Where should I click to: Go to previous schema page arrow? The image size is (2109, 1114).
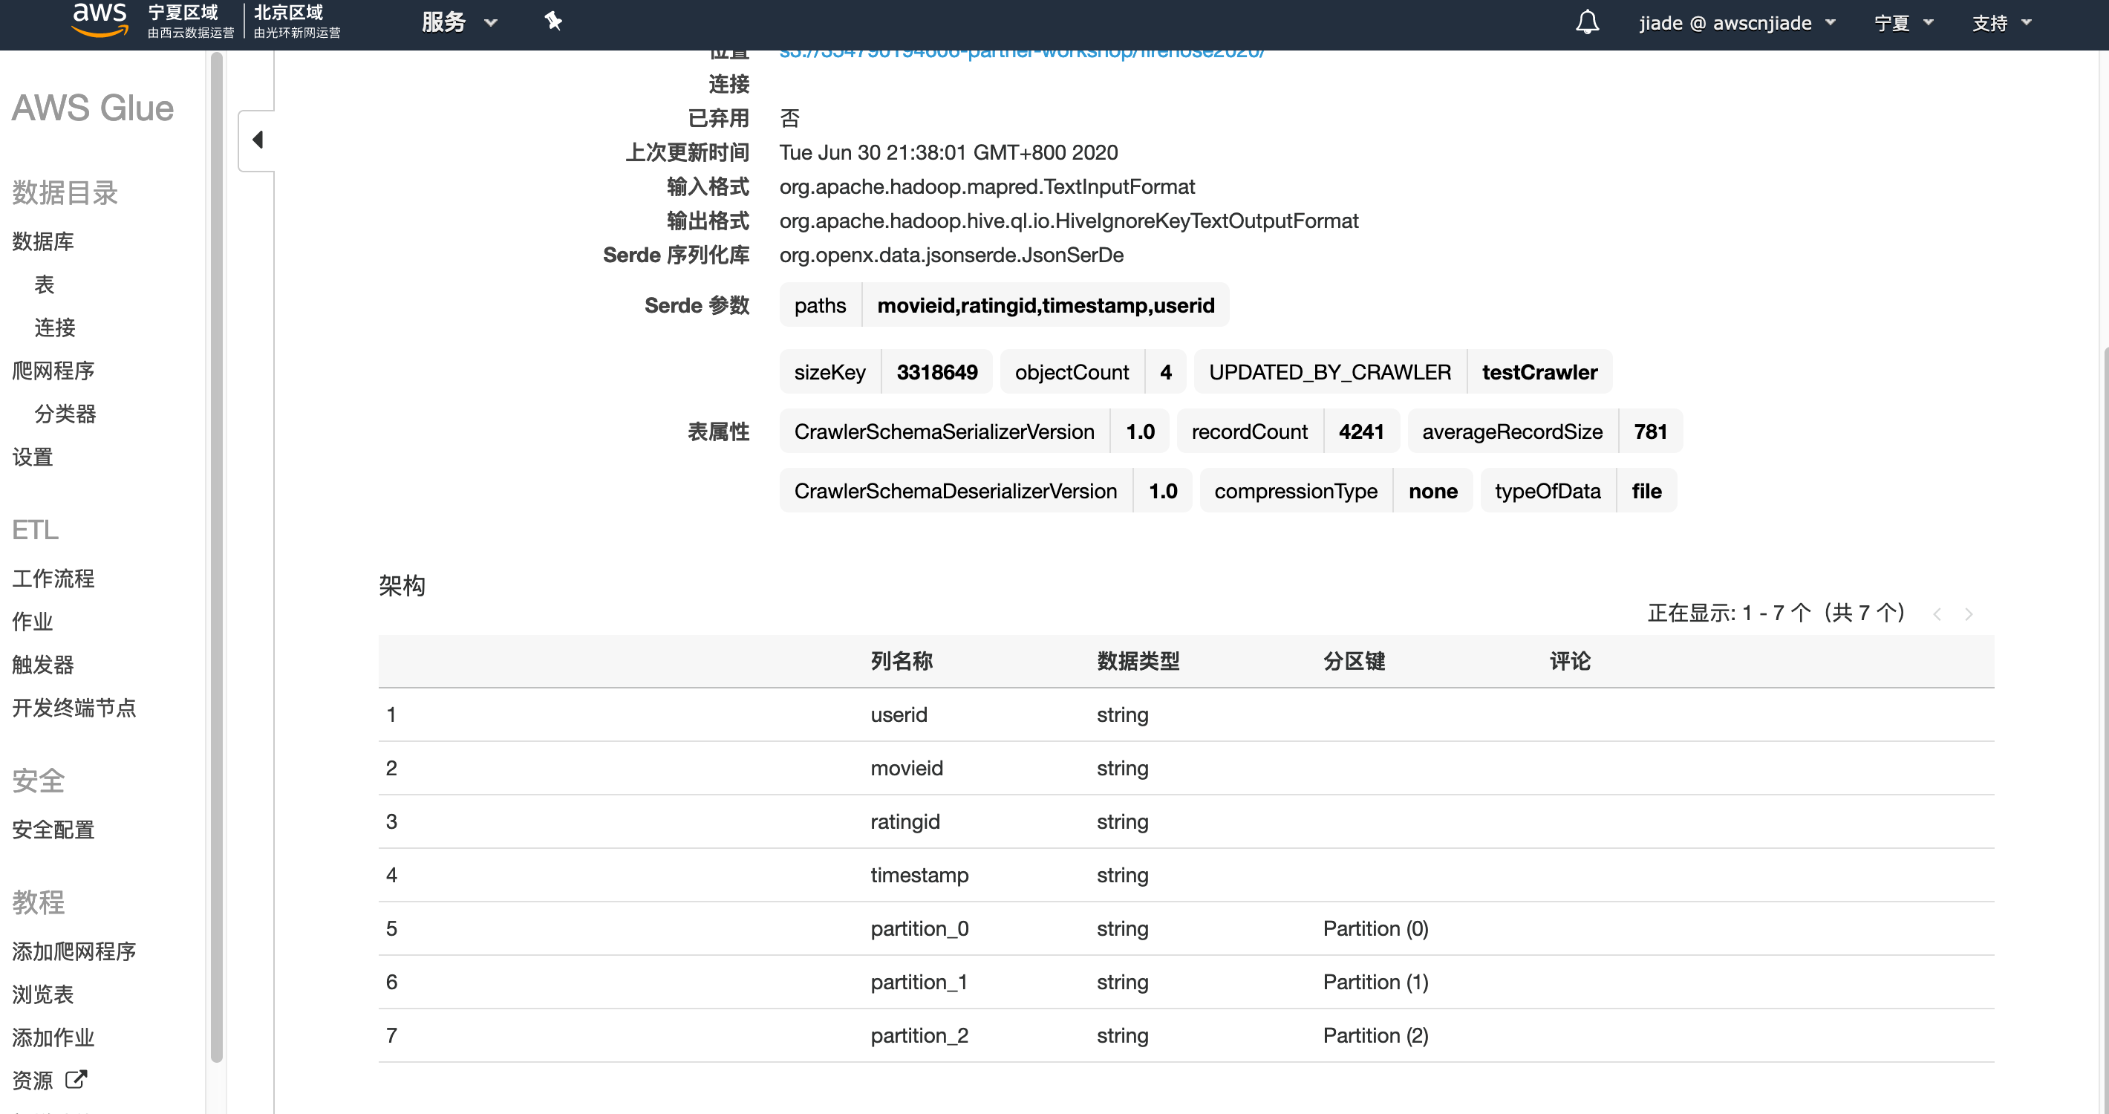coord(1936,614)
